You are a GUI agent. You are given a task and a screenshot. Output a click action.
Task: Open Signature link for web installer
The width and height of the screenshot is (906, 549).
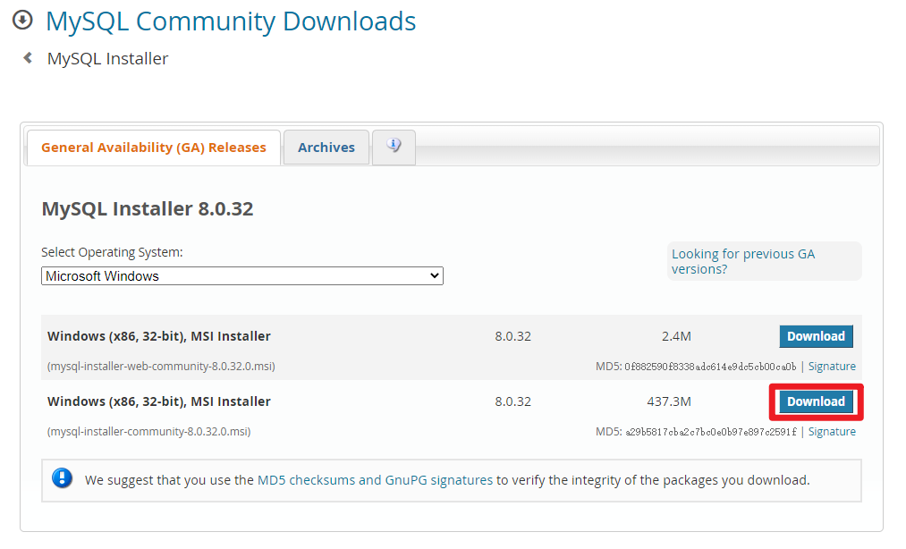(x=832, y=367)
